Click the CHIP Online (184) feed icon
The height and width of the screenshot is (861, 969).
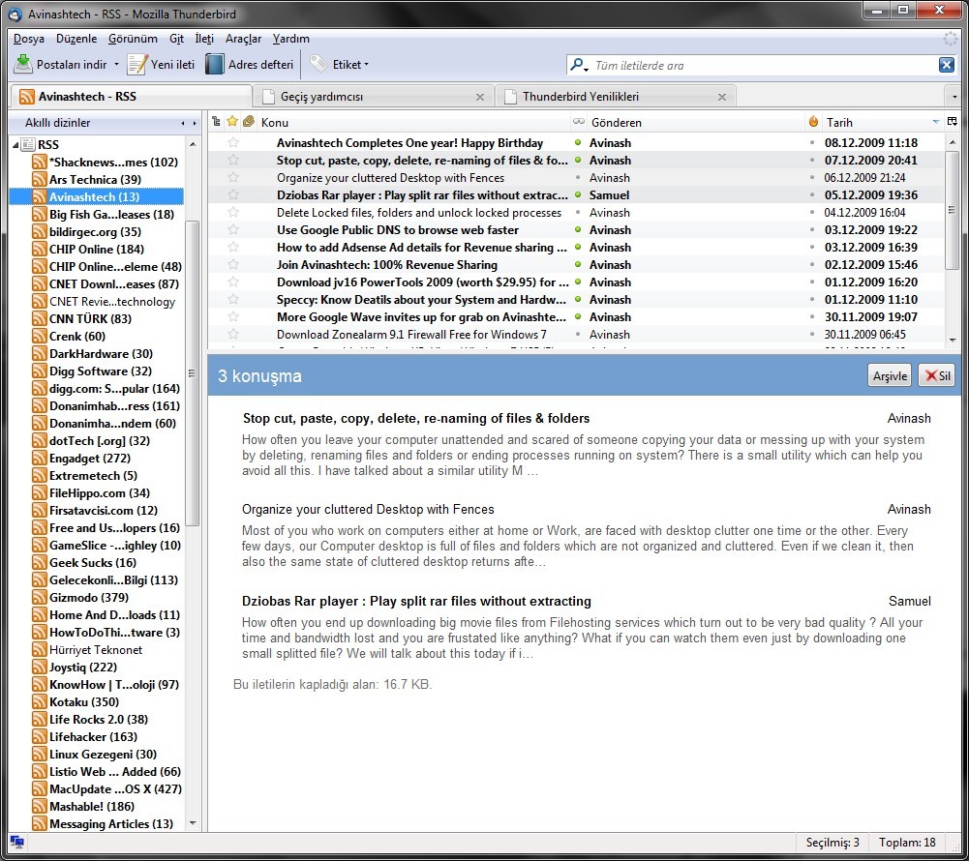(40, 249)
